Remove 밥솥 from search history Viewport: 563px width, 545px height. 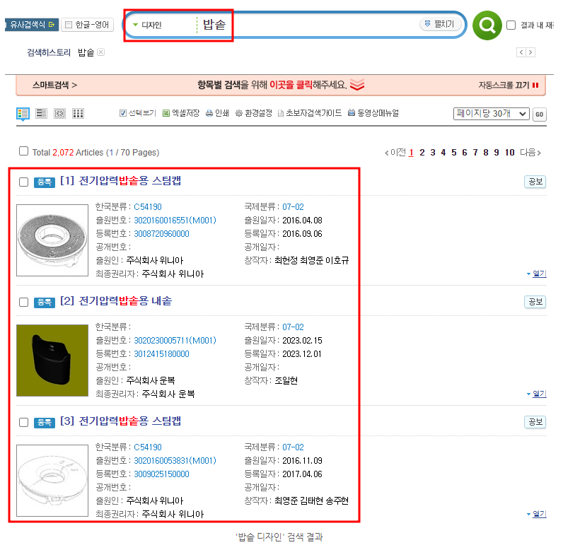tap(101, 52)
